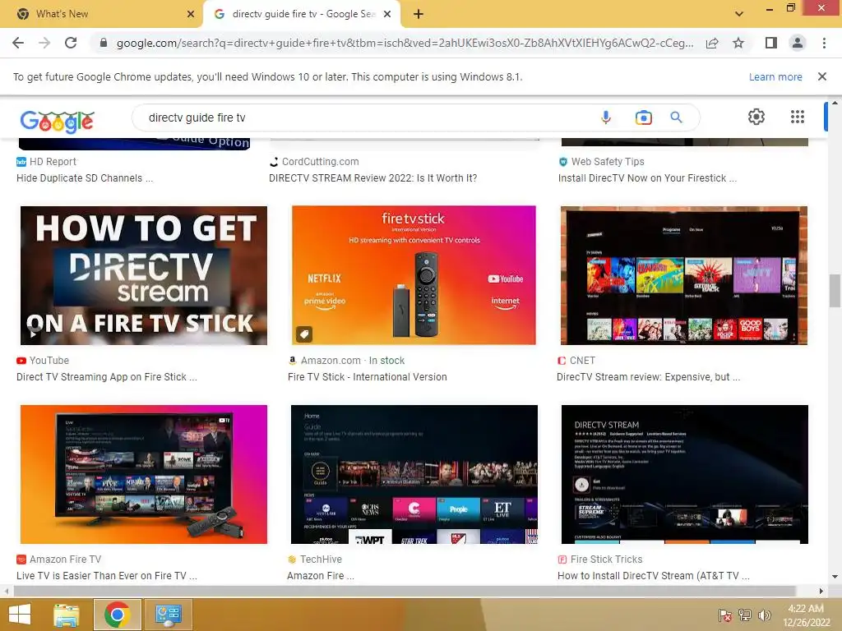Open the fire tv stick product image

tap(414, 275)
